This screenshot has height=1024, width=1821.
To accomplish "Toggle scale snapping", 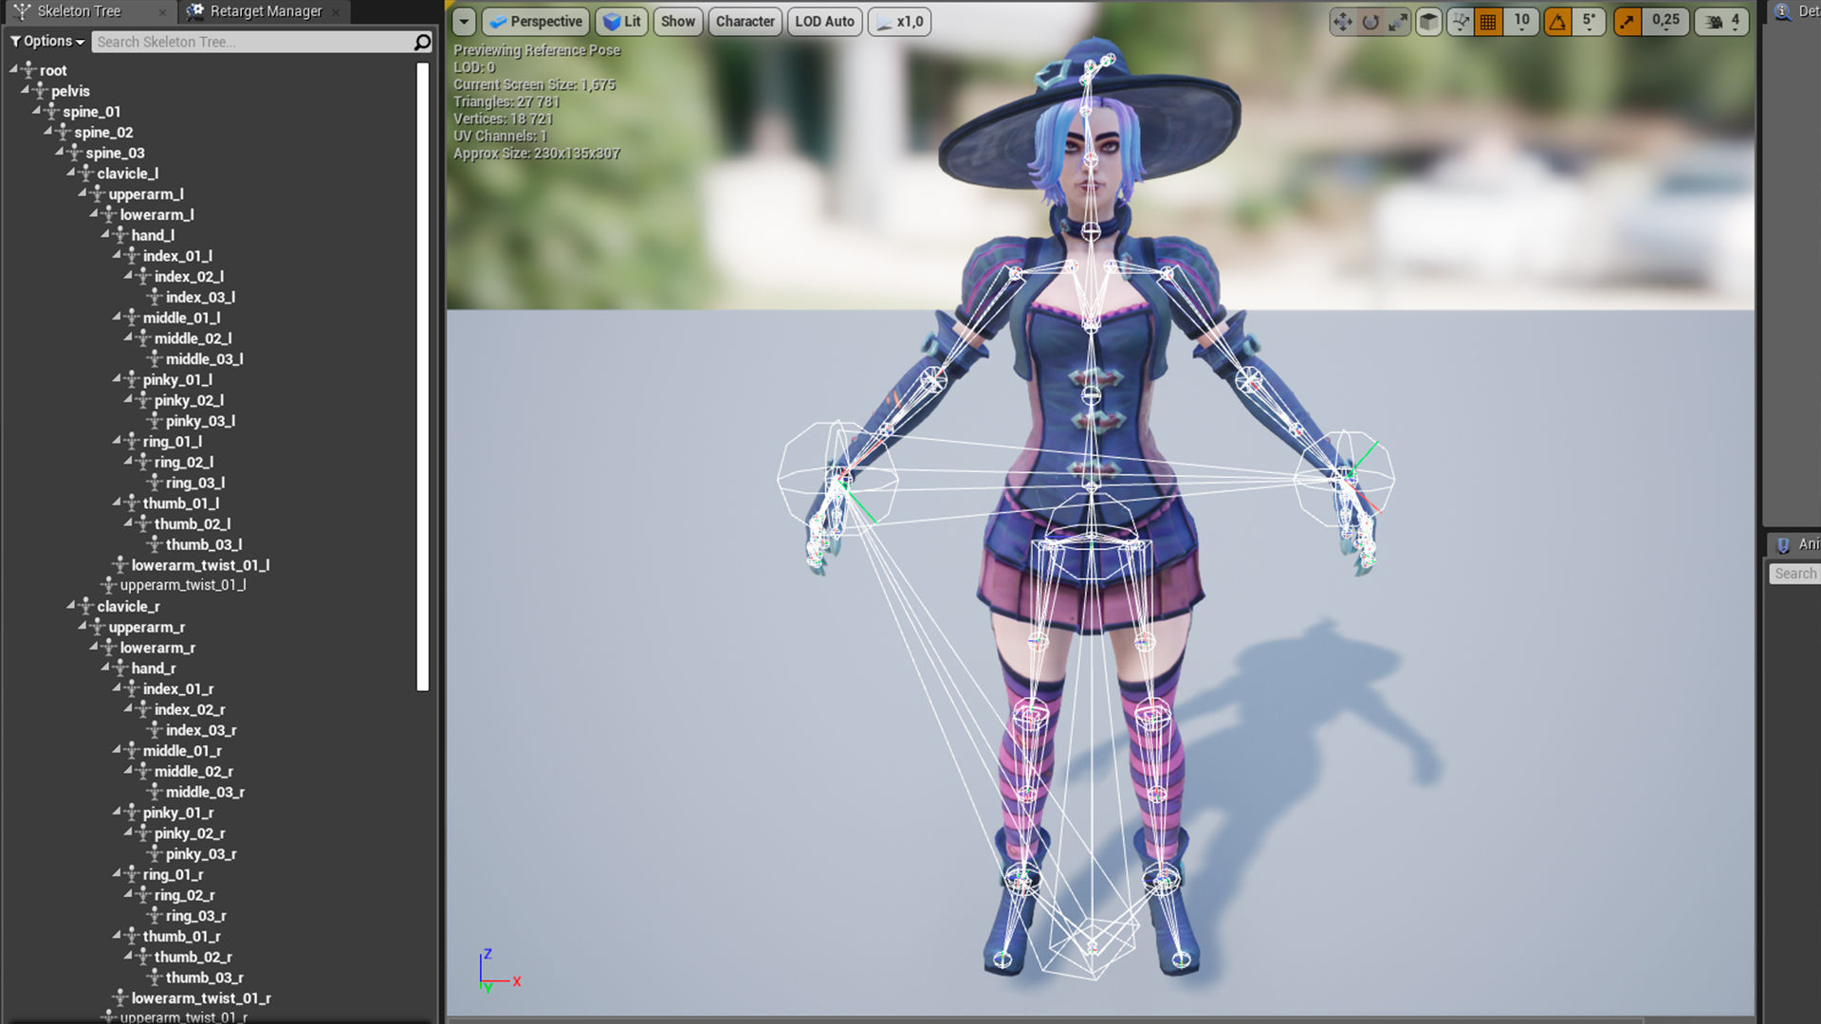I will 1628,22.
